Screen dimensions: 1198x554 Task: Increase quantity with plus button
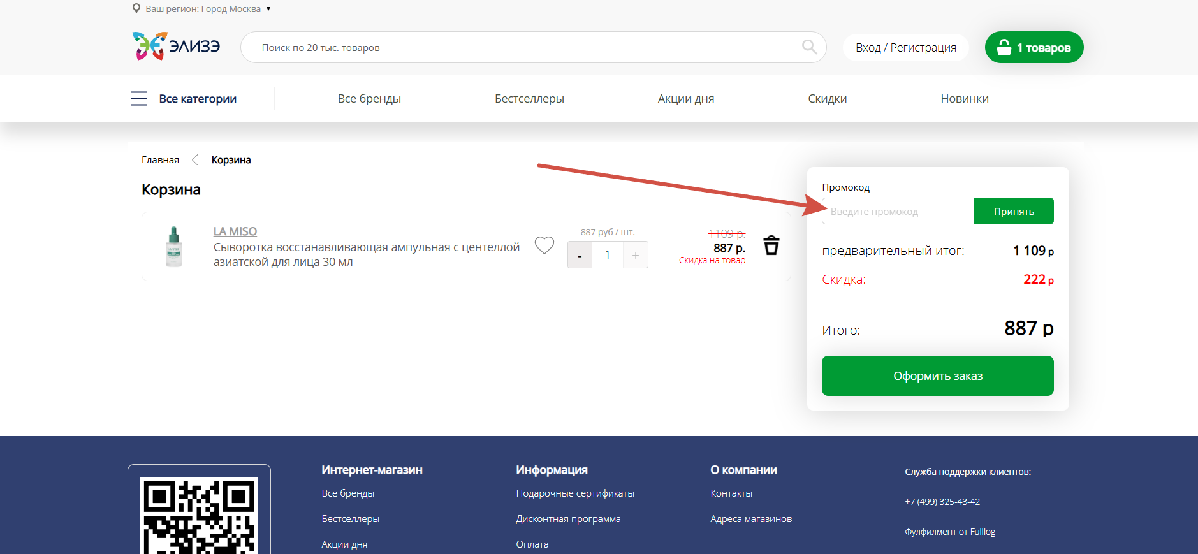tap(636, 255)
